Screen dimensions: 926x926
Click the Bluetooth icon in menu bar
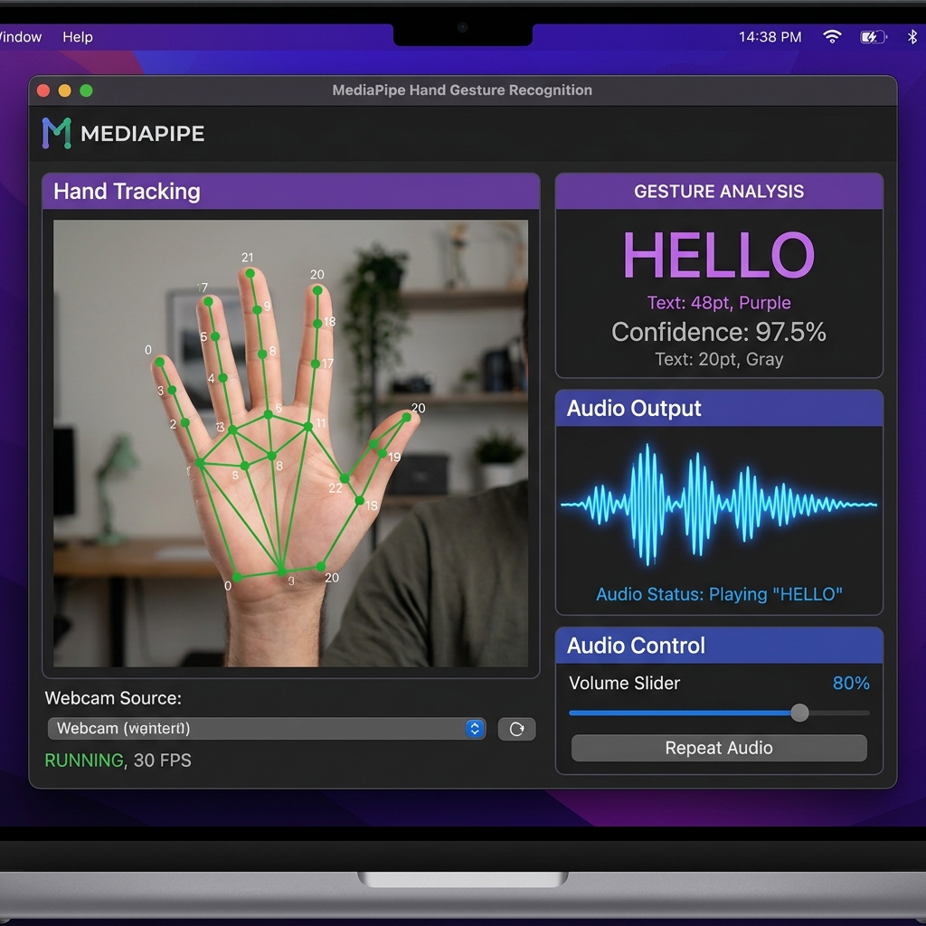coord(912,36)
